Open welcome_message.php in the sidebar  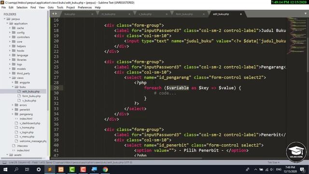(33, 141)
